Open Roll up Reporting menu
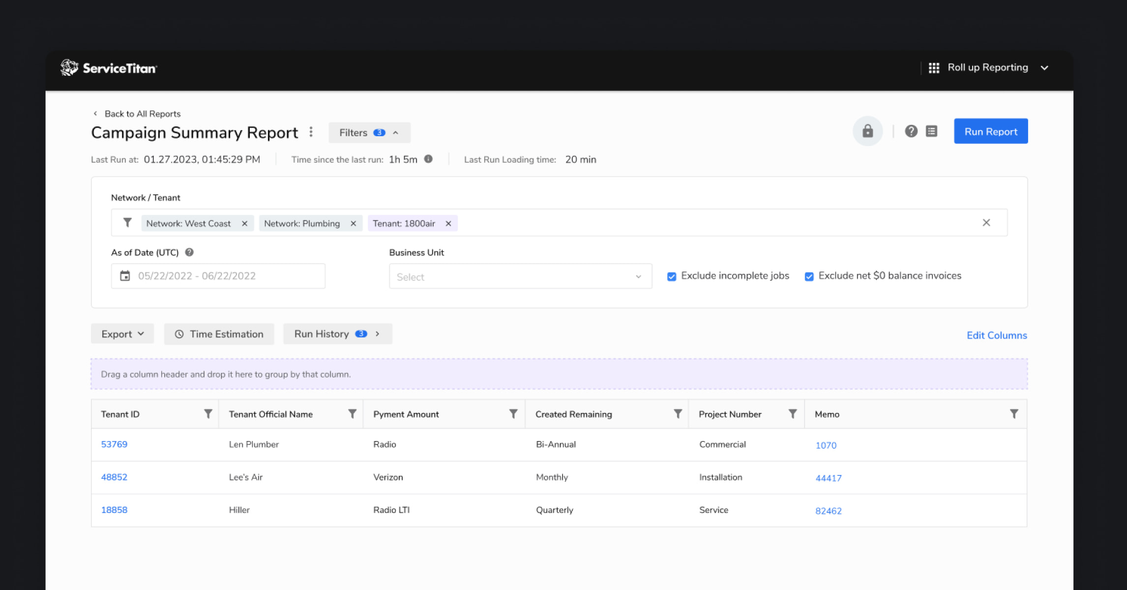The width and height of the screenshot is (1127, 590). [x=988, y=68]
